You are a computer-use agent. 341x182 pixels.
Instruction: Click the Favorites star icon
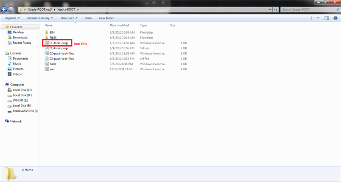[x=7, y=27]
